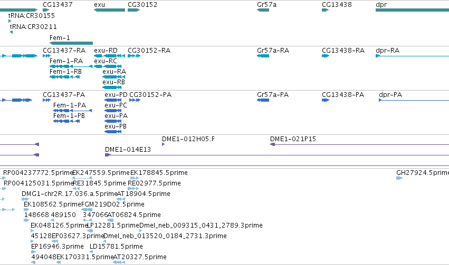The width and height of the screenshot is (449, 265).
Task: Open EST DMG1-chr2R.17.036.a.5prime
Action: click(x=69, y=194)
